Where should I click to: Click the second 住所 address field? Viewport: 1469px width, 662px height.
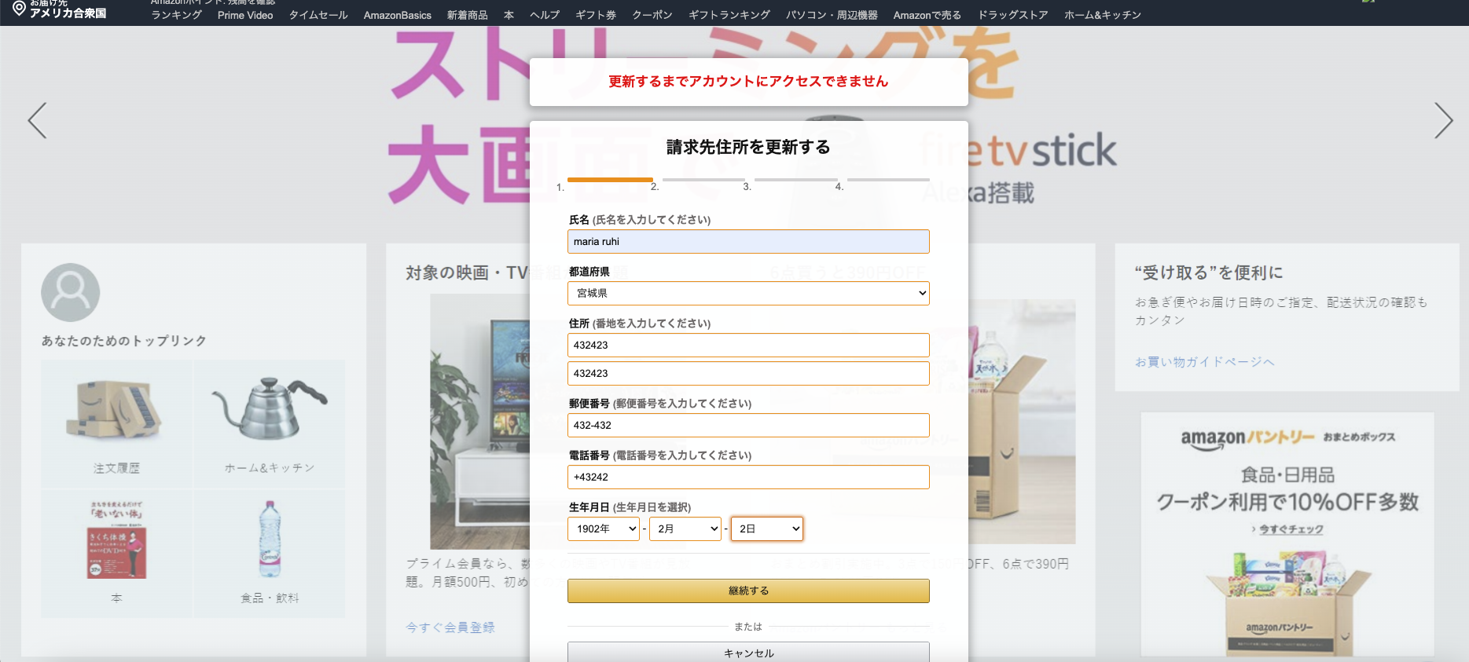click(748, 373)
